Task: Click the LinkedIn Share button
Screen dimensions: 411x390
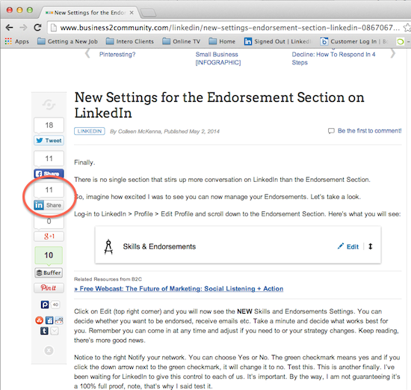Action: 49,205
